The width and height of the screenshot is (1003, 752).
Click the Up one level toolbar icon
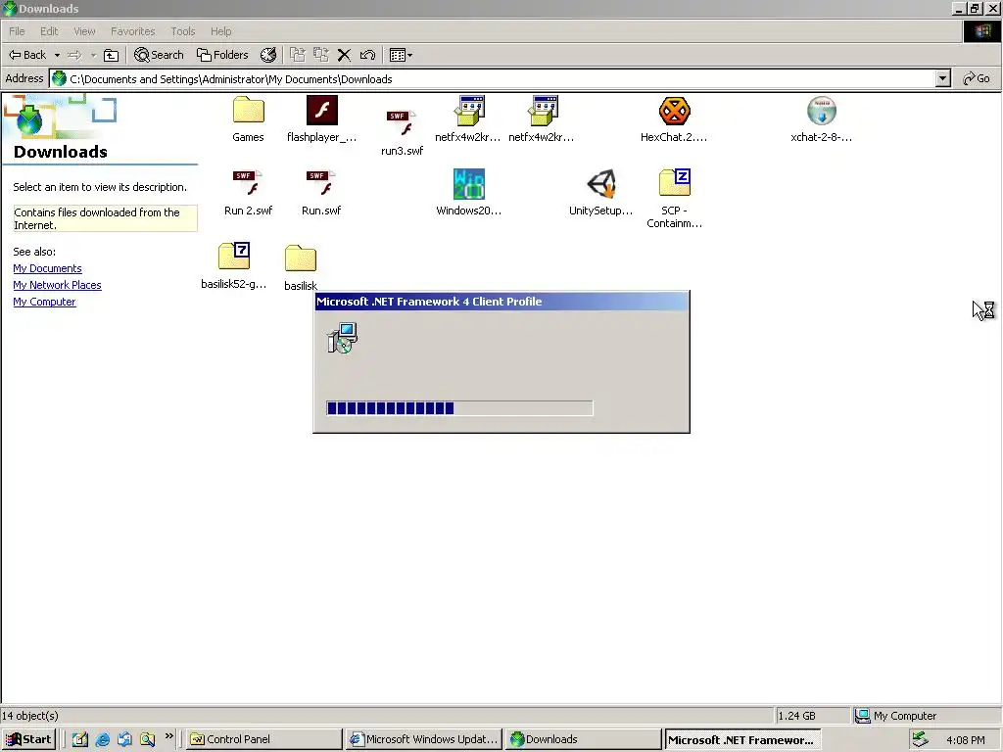coord(112,55)
